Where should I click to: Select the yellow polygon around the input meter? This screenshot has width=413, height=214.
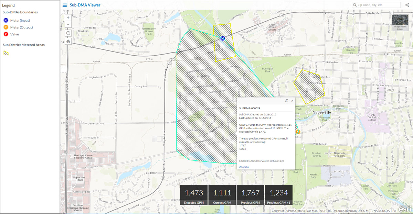coord(224,43)
